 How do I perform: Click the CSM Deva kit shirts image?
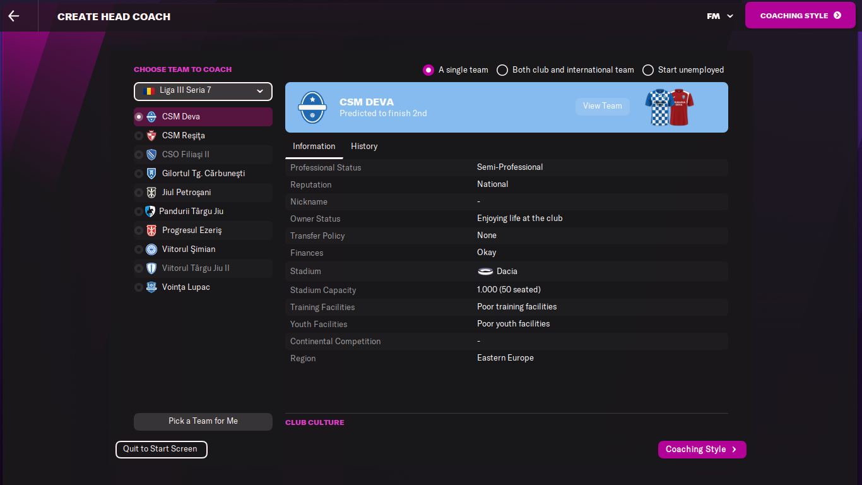pos(670,107)
